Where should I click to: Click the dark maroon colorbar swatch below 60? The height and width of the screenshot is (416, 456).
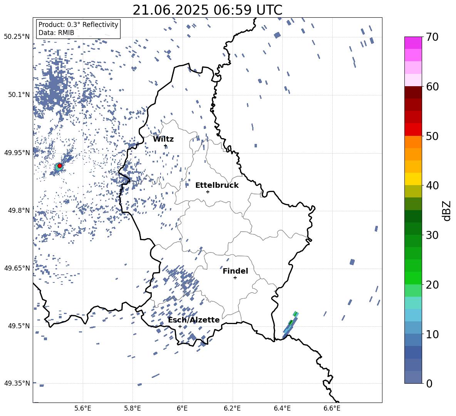(413, 92)
